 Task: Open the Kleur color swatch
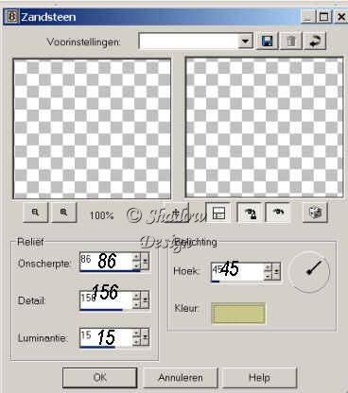(238, 314)
